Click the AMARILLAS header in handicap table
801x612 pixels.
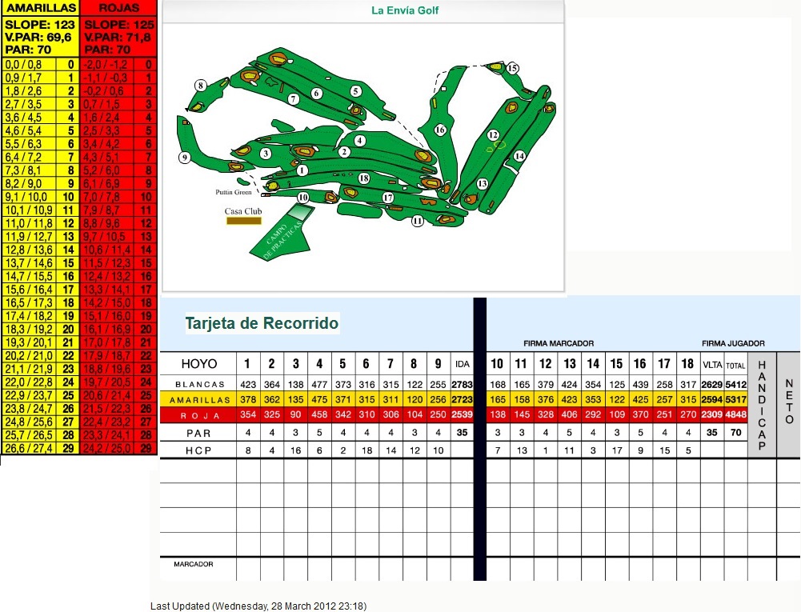(41, 8)
